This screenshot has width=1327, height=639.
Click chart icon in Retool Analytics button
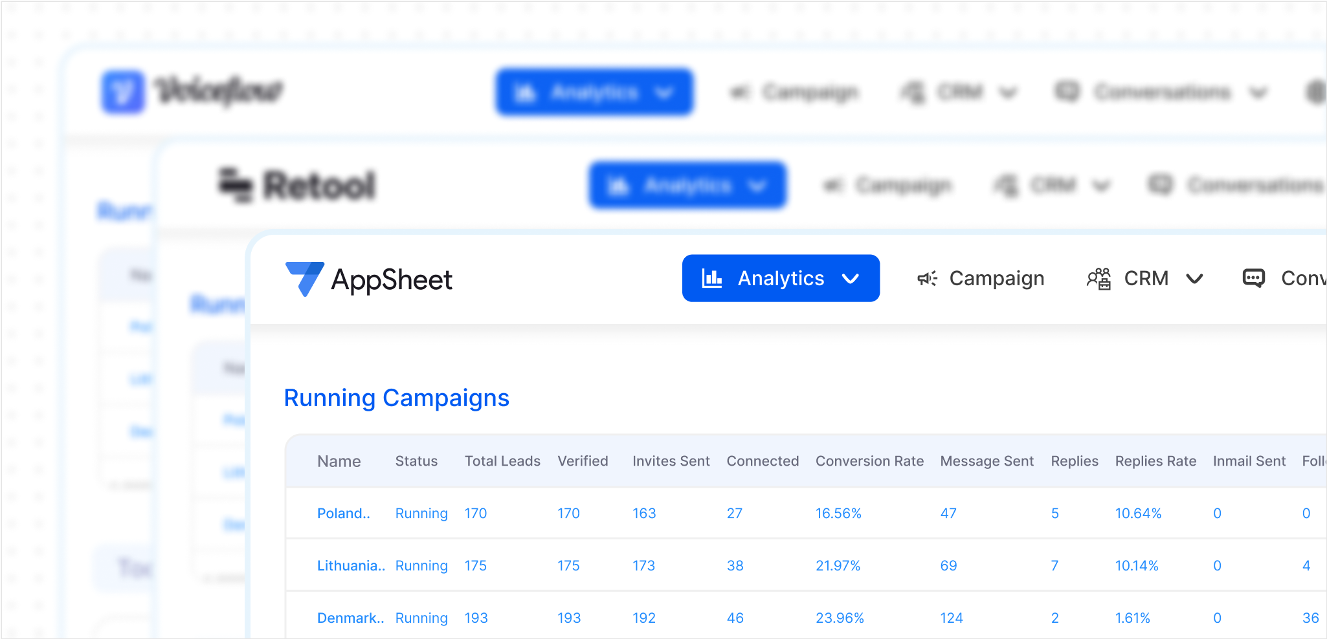618,186
